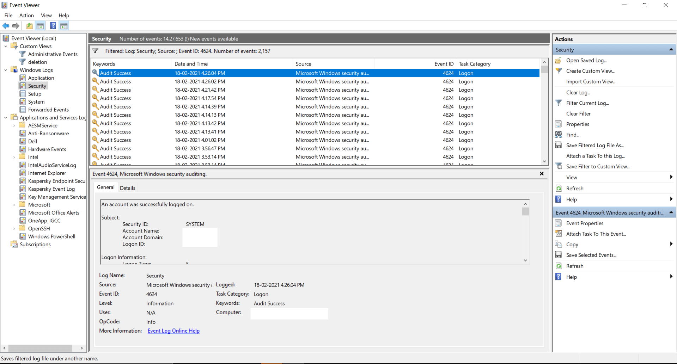Open the Event Log Online Help link
The width and height of the screenshot is (677, 364).
click(173, 331)
